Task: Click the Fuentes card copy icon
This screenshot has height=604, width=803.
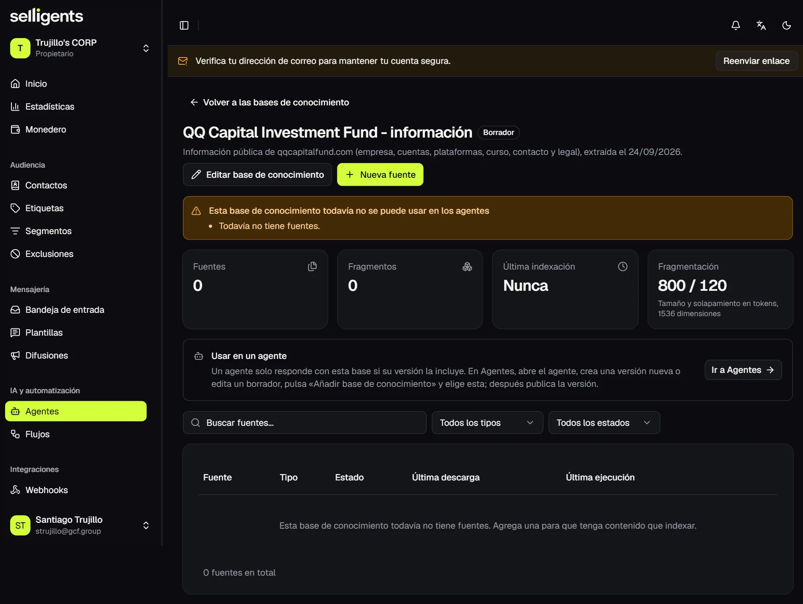Action: (312, 266)
